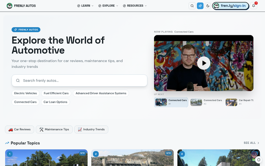Click magnifier icon inside search field
The image size is (265, 166).
pos(18,81)
